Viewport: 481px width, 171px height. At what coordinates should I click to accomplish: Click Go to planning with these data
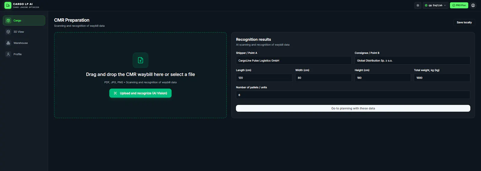tap(353, 108)
